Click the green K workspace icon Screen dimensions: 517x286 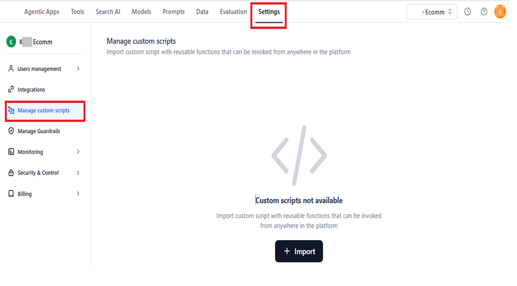[11, 42]
